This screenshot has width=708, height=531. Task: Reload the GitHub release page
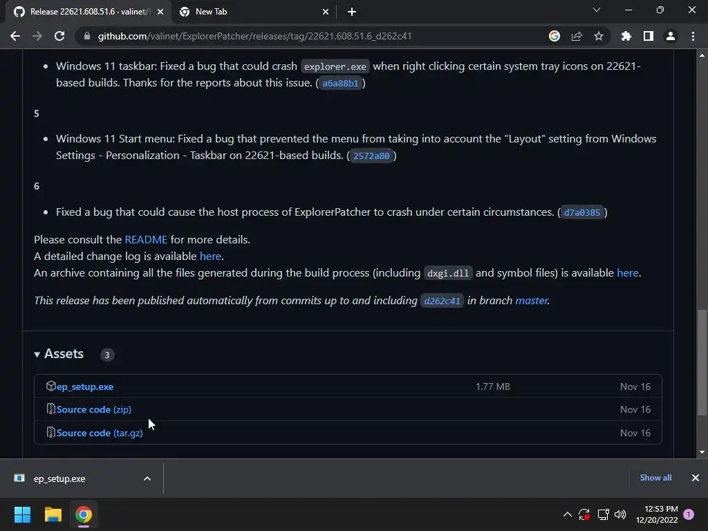tap(59, 36)
